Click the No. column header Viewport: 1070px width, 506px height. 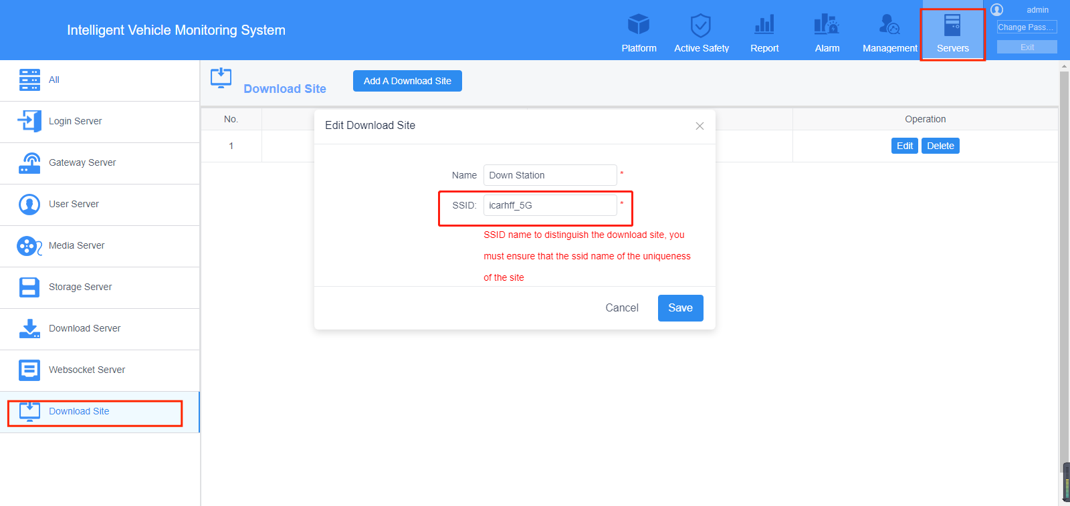click(x=231, y=119)
